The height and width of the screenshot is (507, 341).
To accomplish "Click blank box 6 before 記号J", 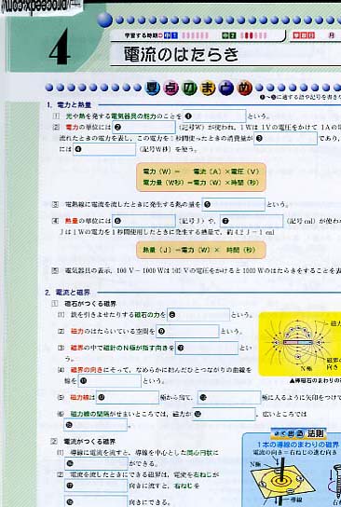I will click(x=143, y=221).
